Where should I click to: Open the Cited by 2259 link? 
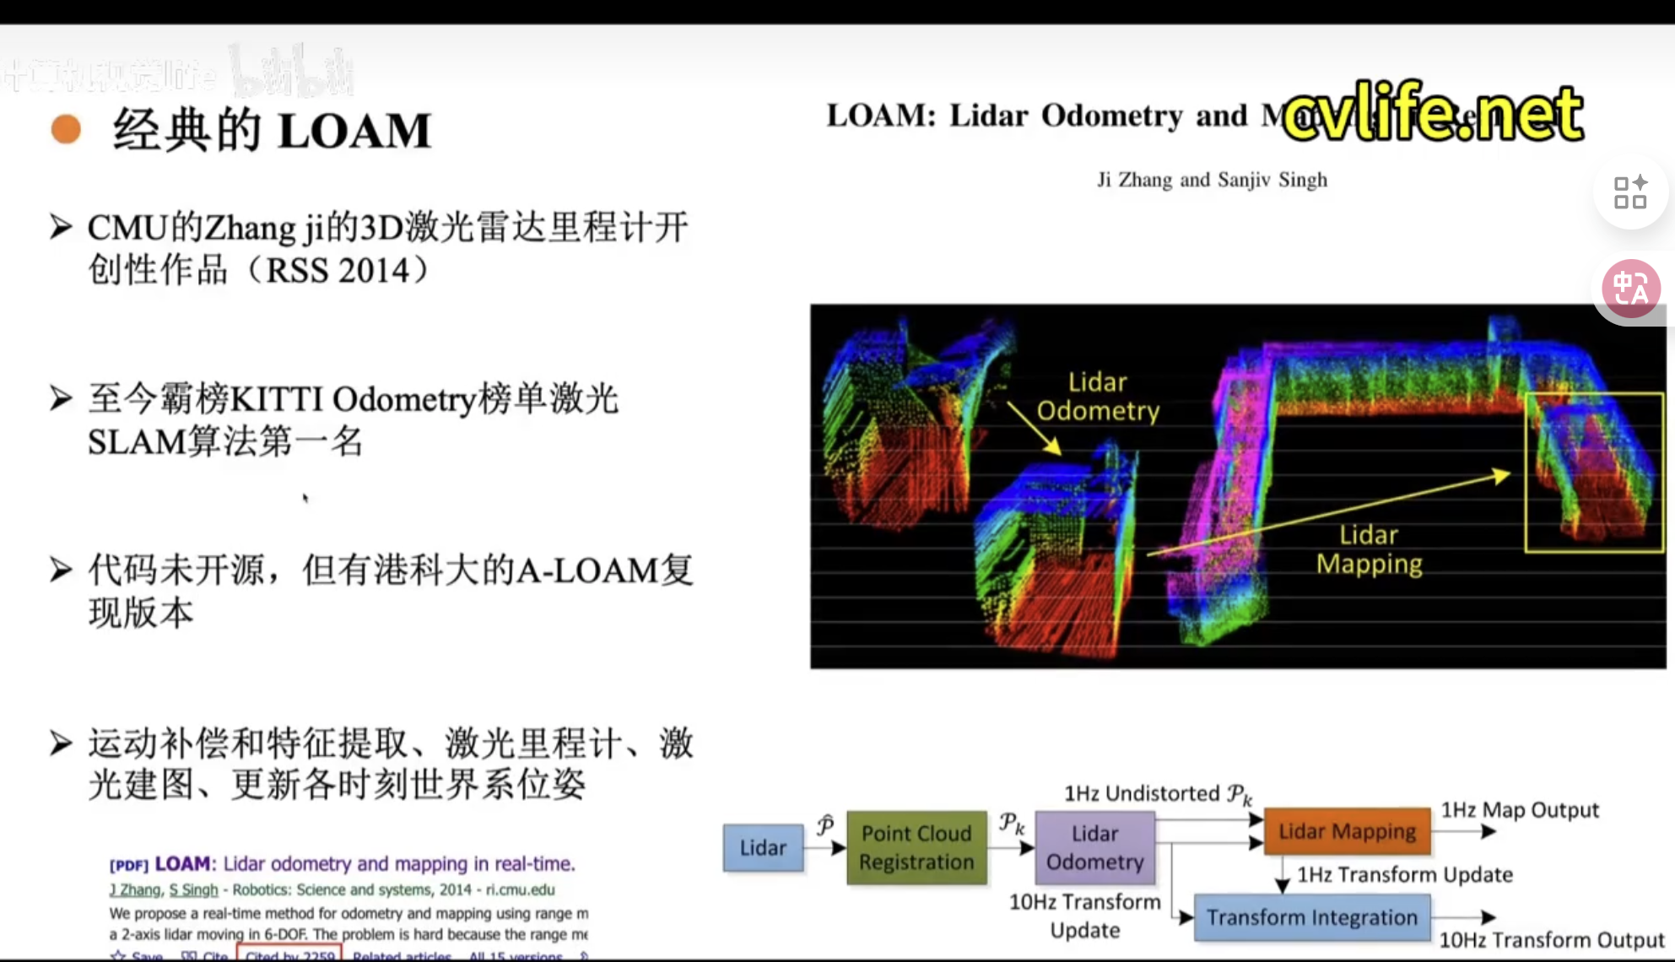pyautogui.click(x=291, y=955)
